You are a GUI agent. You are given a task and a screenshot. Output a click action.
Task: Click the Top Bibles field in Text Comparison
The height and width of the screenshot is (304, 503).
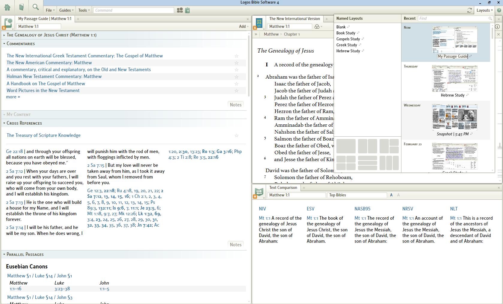[x=357, y=195]
